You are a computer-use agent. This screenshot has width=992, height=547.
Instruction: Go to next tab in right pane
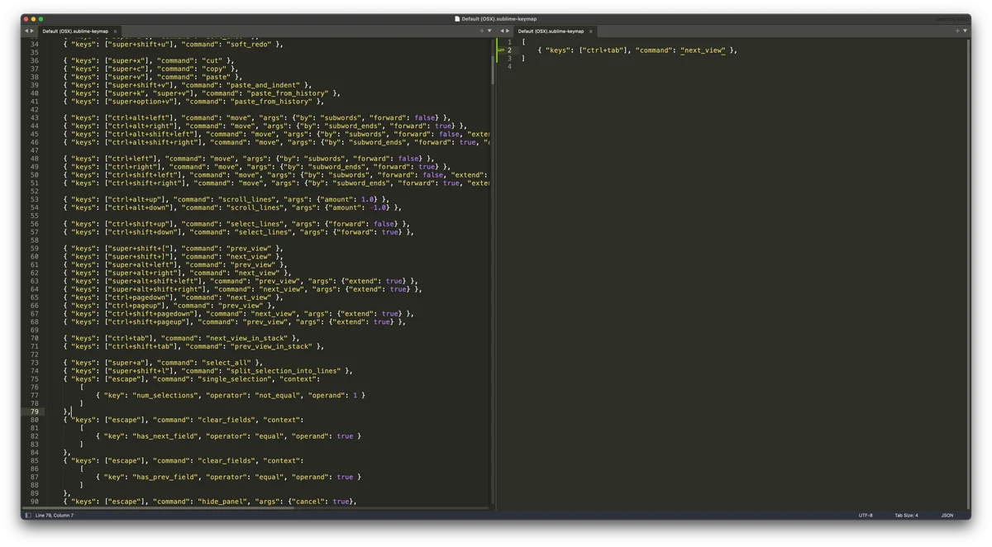[x=508, y=31]
